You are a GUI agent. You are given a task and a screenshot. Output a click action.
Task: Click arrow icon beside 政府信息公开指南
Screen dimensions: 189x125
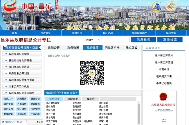(6, 54)
